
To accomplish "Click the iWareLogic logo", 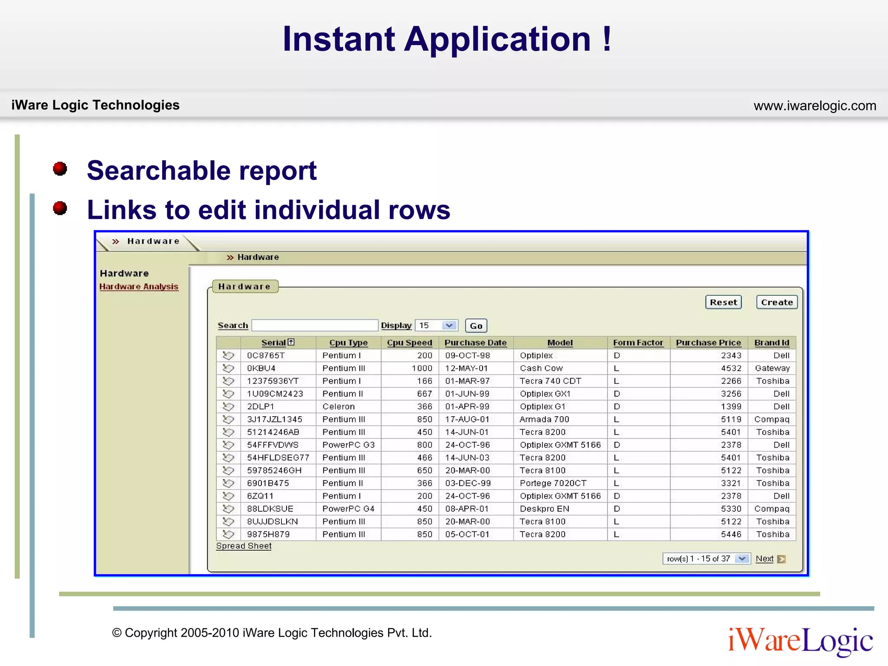I will (800, 641).
